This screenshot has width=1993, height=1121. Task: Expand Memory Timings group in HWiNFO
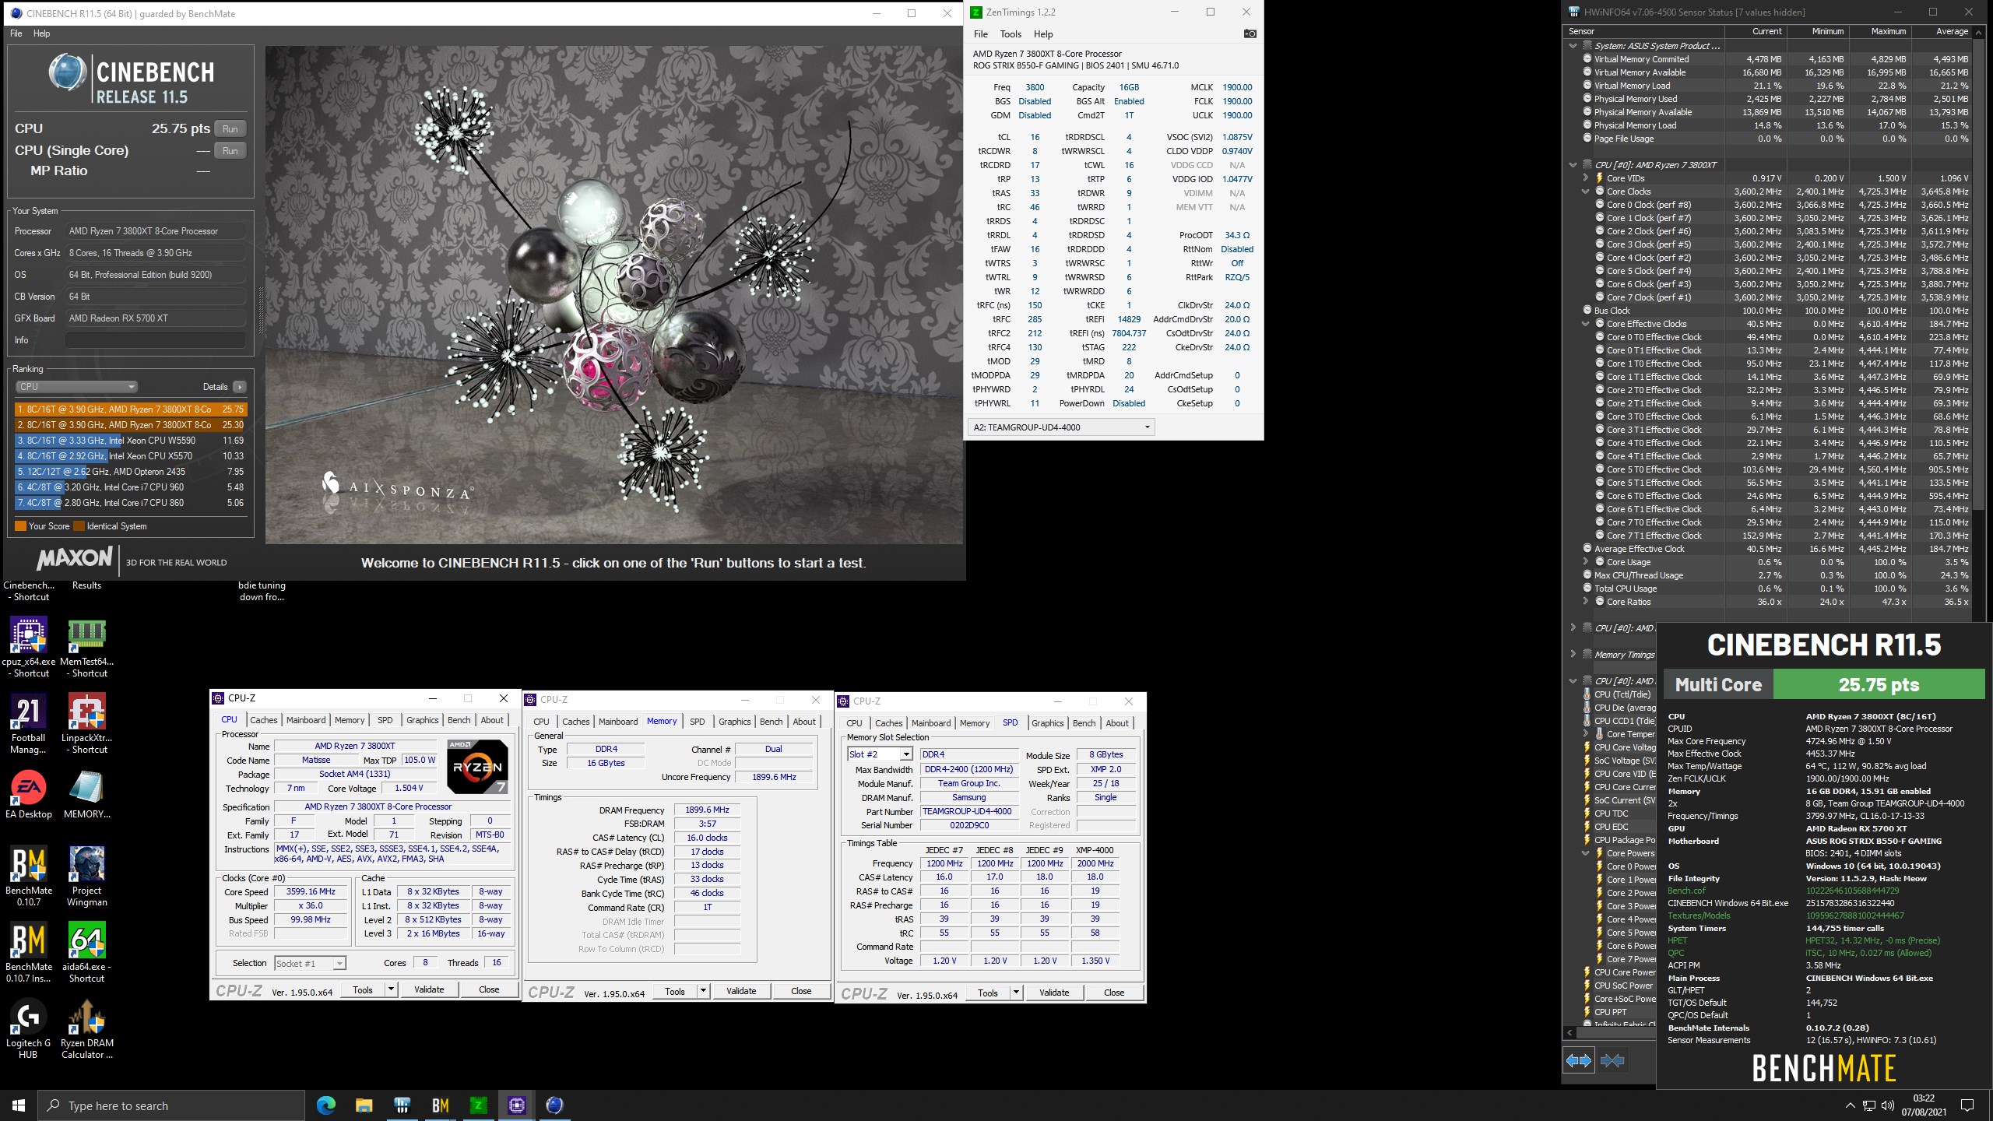1573,654
